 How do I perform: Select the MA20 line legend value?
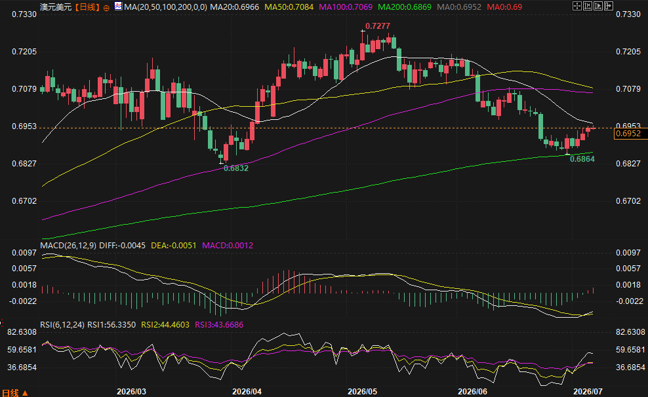tap(234, 7)
